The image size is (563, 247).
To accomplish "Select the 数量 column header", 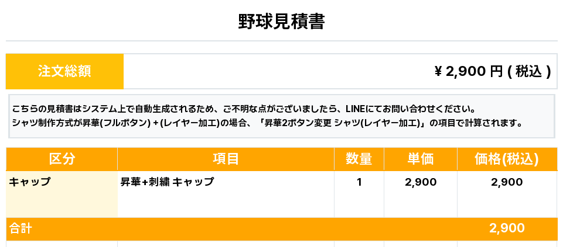I will (x=359, y=159).
